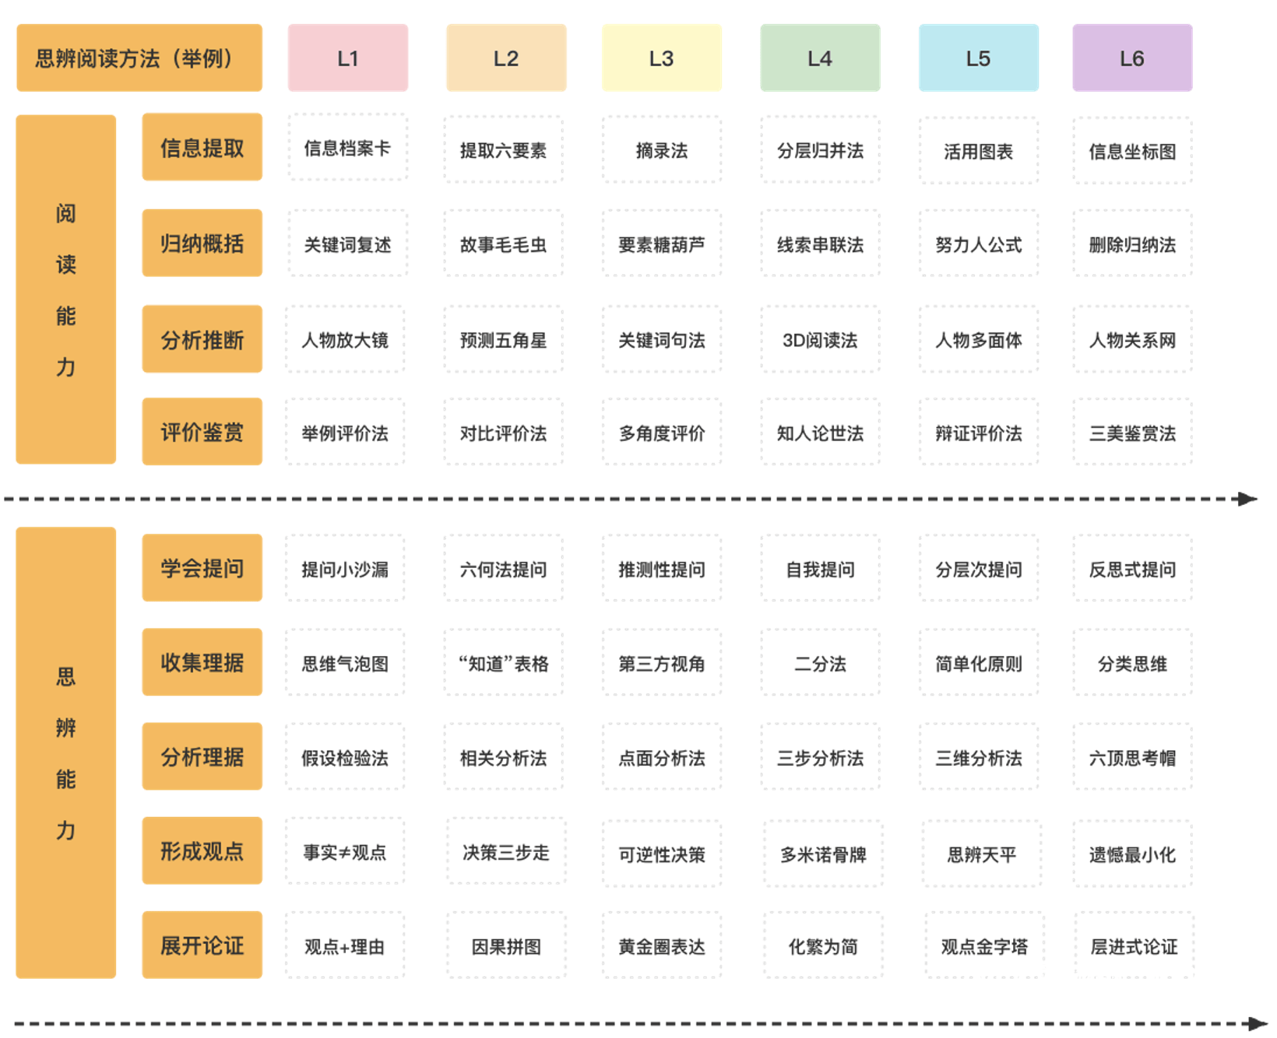
Task: Select the 辩证评价法 cell
Action: 979,433
